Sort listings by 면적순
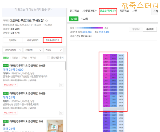Image resolution: width=160 pixels, height=132 pixels. (33, 58)
